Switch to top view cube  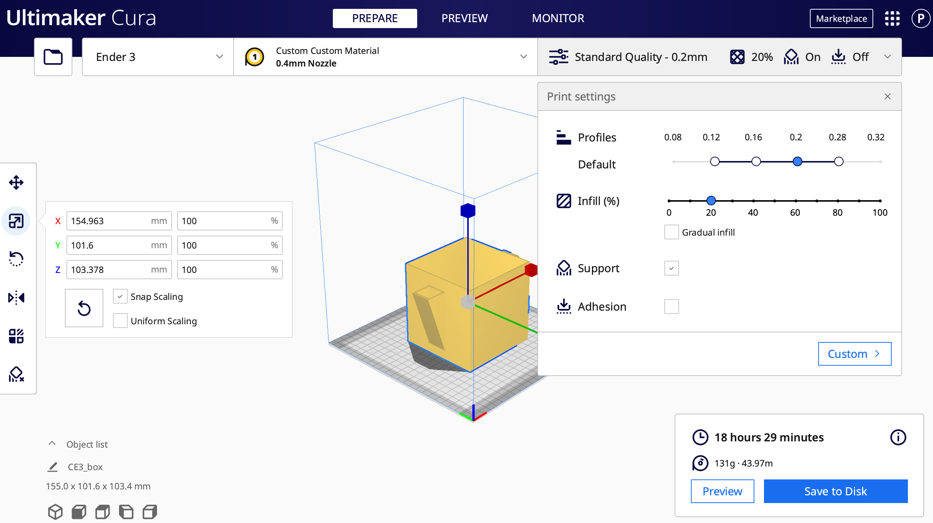tap(103, 512)
